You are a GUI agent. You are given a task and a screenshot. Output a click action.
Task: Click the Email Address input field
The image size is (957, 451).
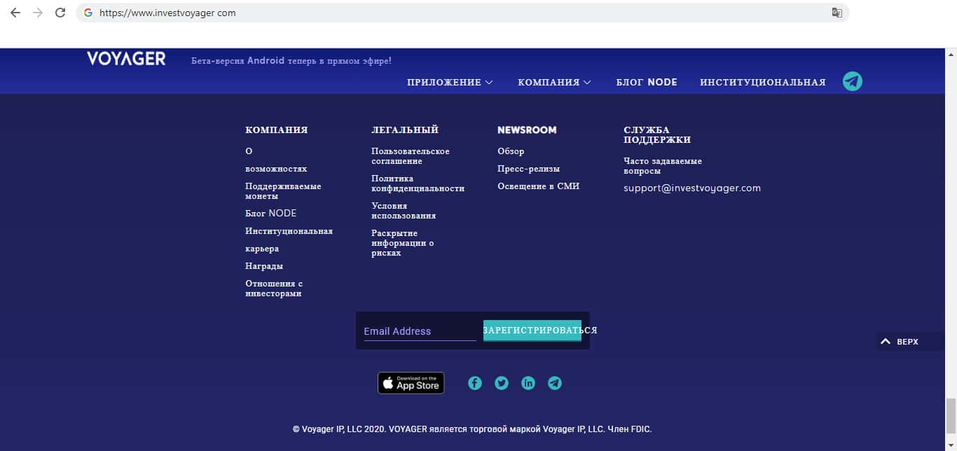click(420, 331)
